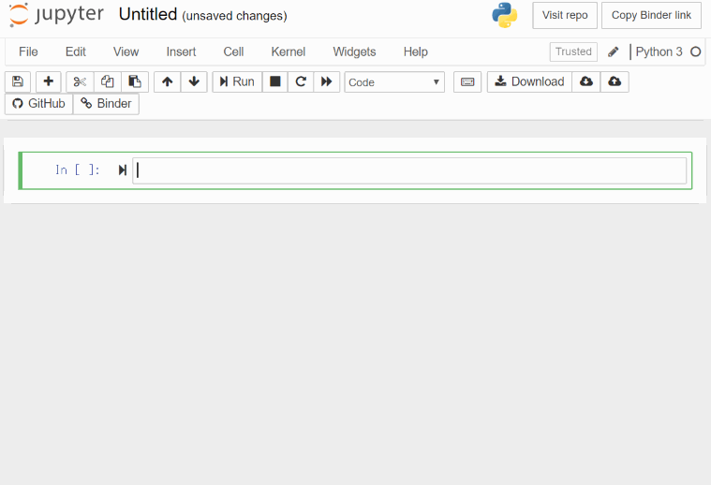Move the selected cell up
The image size is (711, 485).
pos(167,81)
